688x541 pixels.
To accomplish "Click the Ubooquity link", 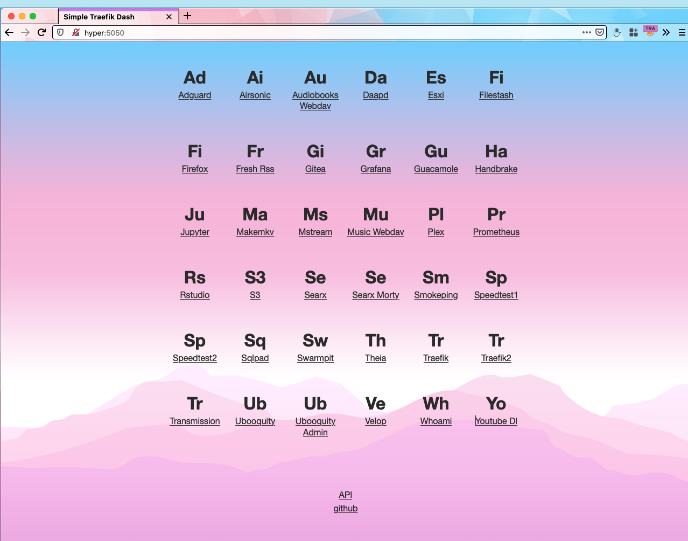I will tap(255, 421).
